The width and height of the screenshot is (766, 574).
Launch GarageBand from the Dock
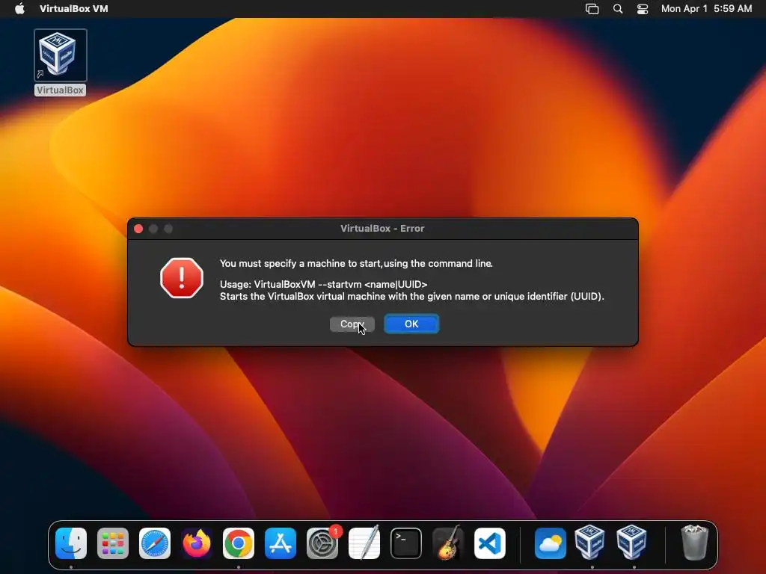coord(448,543)
